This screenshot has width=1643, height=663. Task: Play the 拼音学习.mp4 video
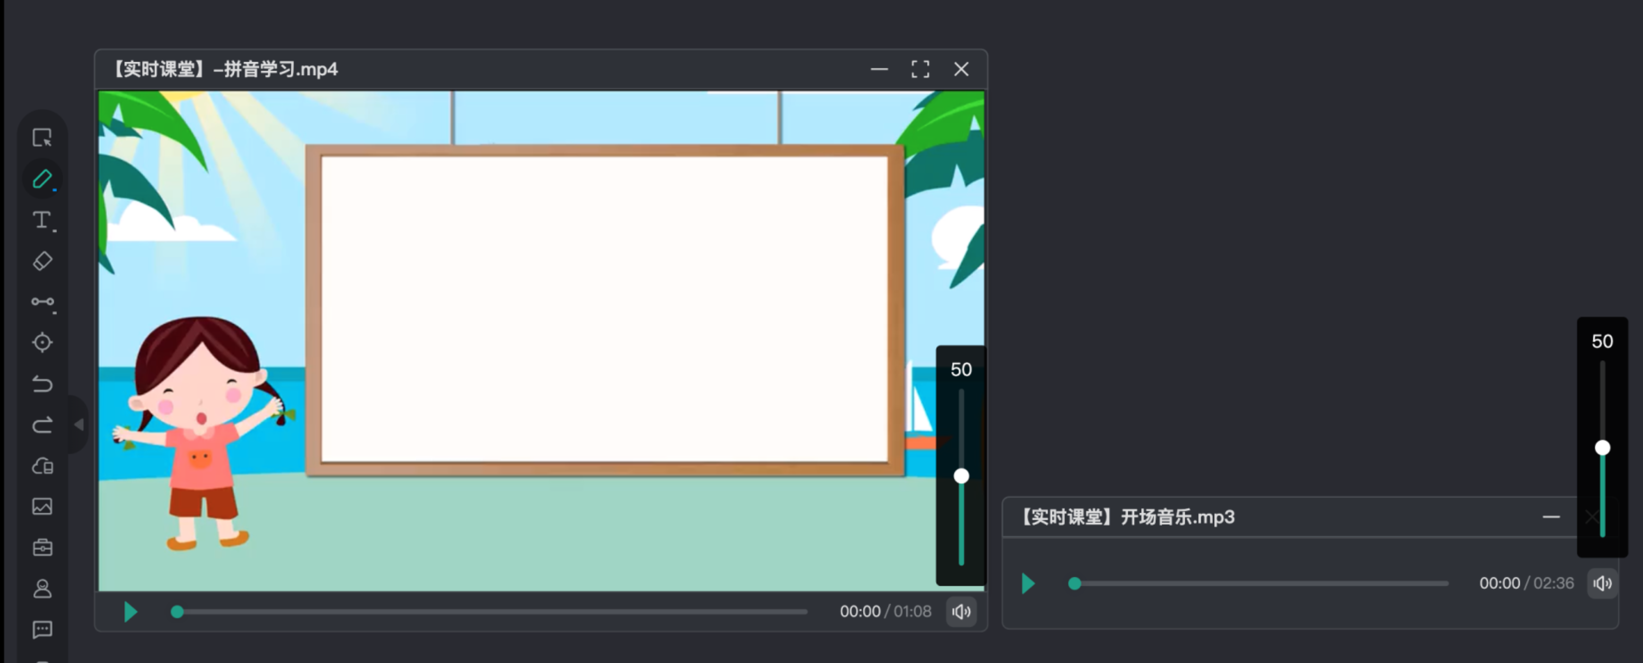pyautogui.click(x=130, y=612)
